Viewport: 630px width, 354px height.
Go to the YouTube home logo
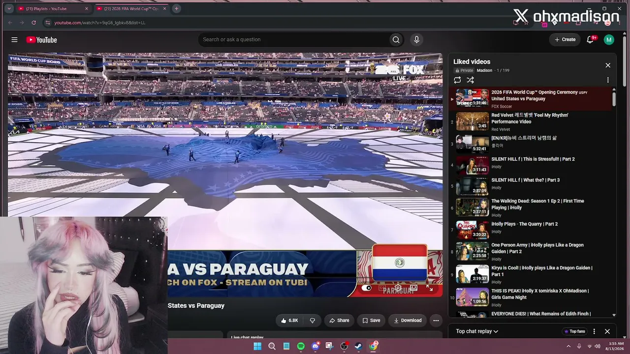coord(42,40)
